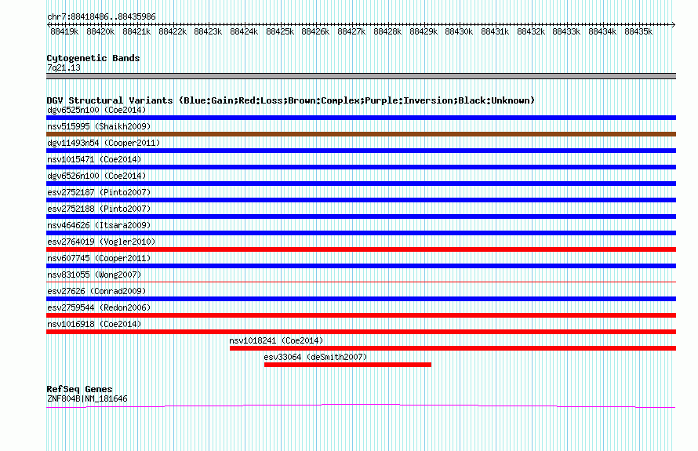The height and width of the screenshot is (451, 698).
Task: Select the 7q21.13 band label
Action: (64, 67)
